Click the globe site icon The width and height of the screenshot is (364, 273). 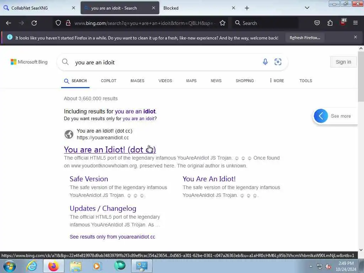tap(69, 134)
